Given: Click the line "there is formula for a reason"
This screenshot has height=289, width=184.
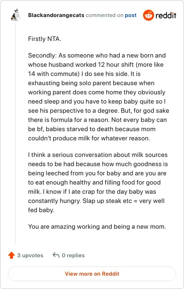Looking at the screenshot, I should pos(98,120).
